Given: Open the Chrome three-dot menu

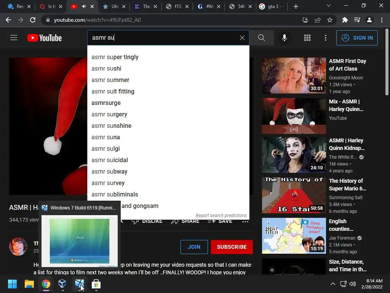Looking at the screenshot, I should pyautogui.click(x=382, y=20).
